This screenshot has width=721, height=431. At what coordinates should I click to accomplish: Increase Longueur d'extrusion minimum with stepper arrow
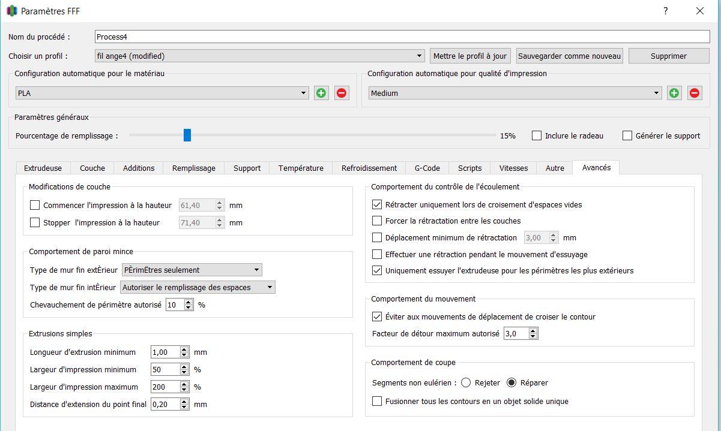click(184, 349)
